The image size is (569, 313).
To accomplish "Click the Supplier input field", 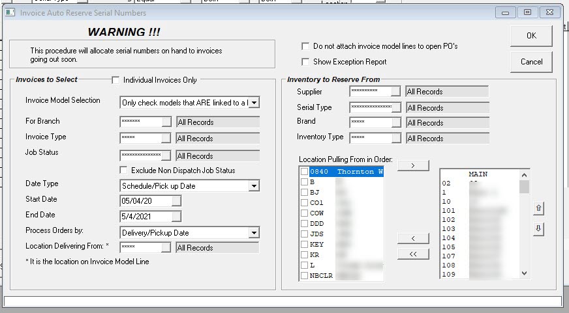I will pos(371,91).
